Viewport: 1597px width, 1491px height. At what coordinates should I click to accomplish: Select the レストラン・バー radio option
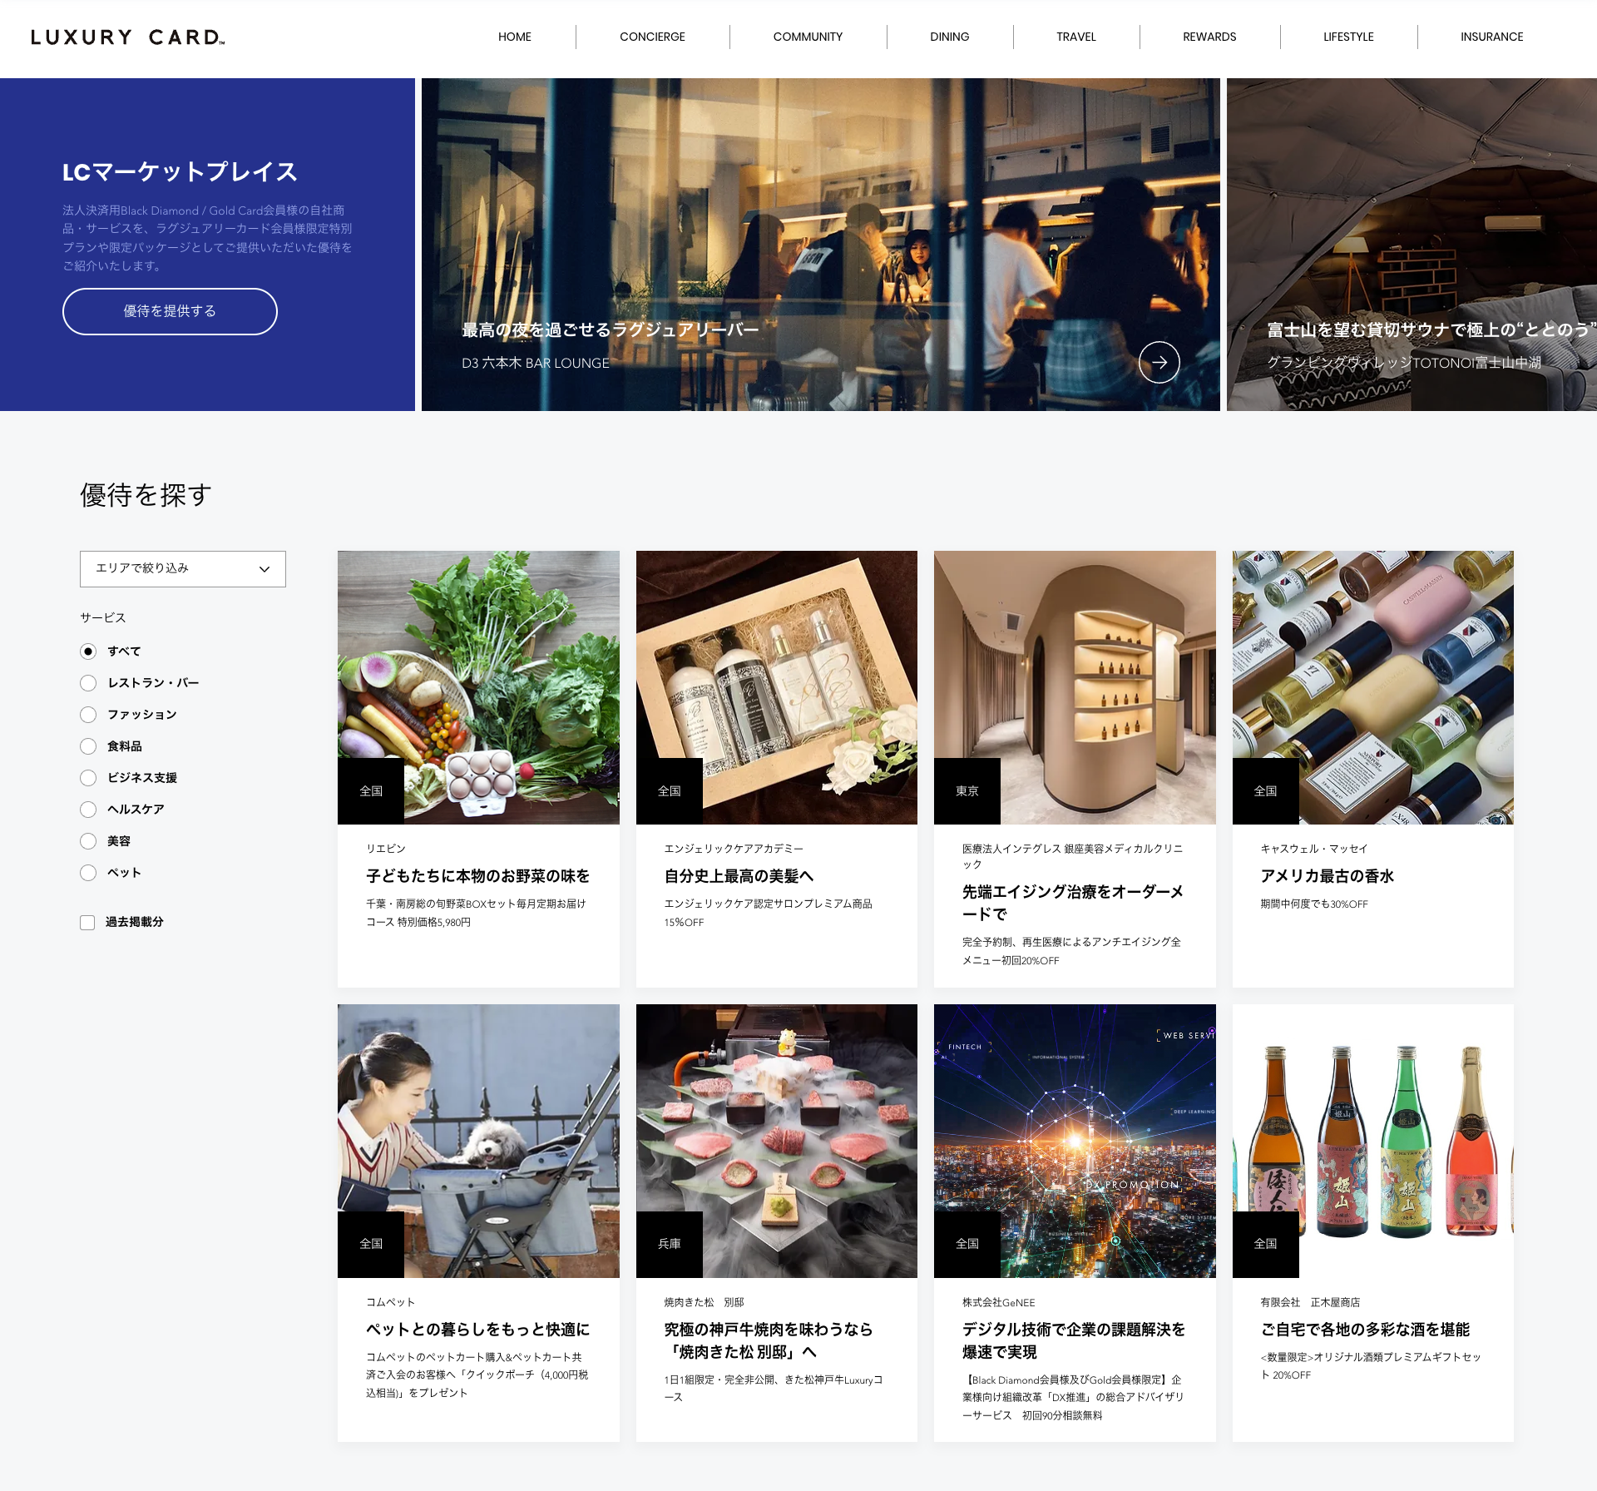(88, 683)
